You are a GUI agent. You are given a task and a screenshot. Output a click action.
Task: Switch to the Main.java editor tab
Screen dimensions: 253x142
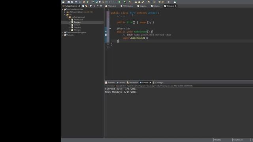pyautogui.click(x=111, y=6)
